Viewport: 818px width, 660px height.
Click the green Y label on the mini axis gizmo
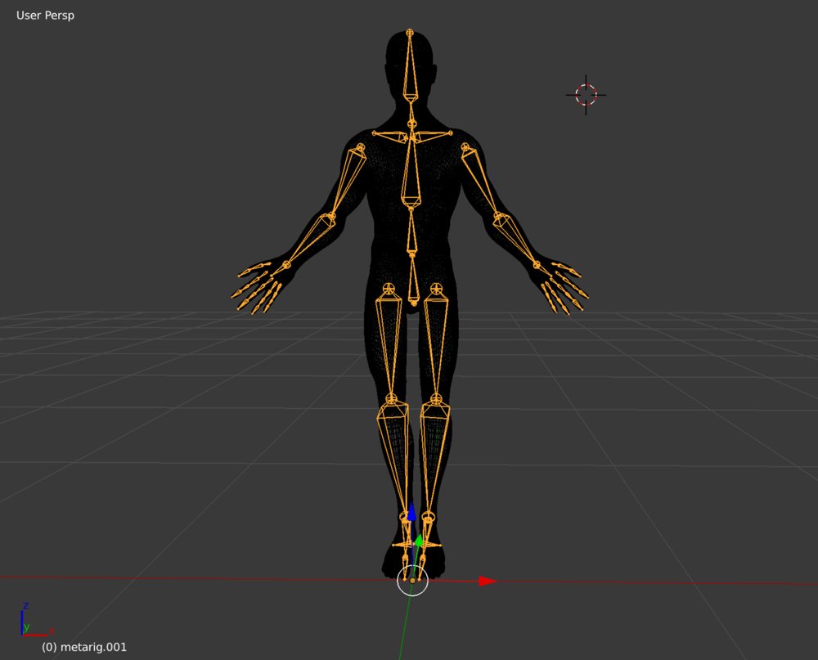point(27,630)
